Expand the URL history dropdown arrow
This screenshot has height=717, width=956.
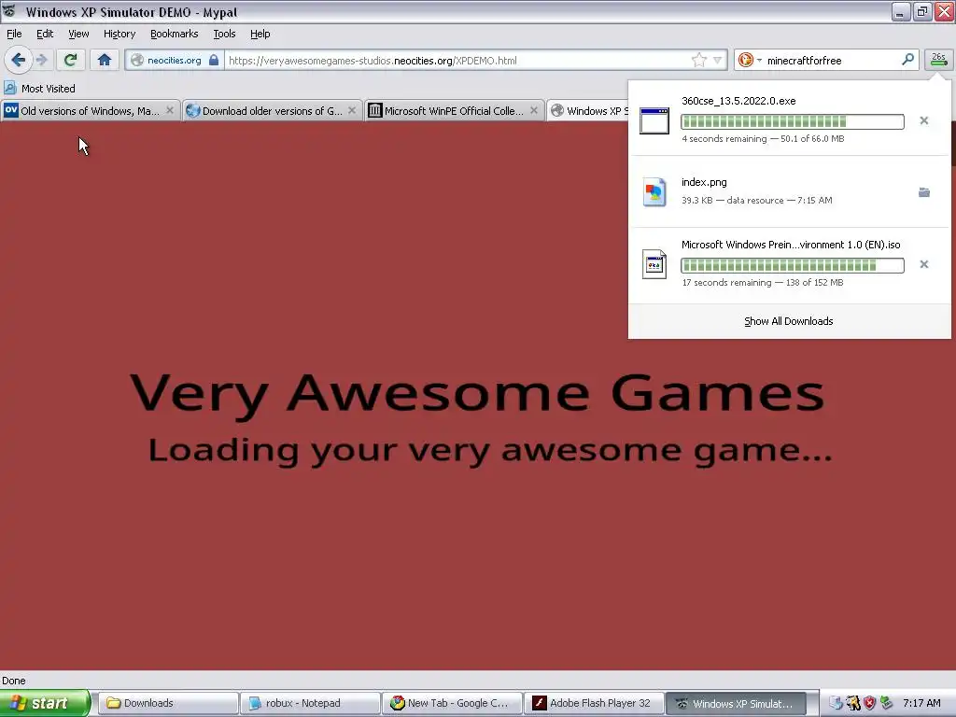click(x=718, y=60)
